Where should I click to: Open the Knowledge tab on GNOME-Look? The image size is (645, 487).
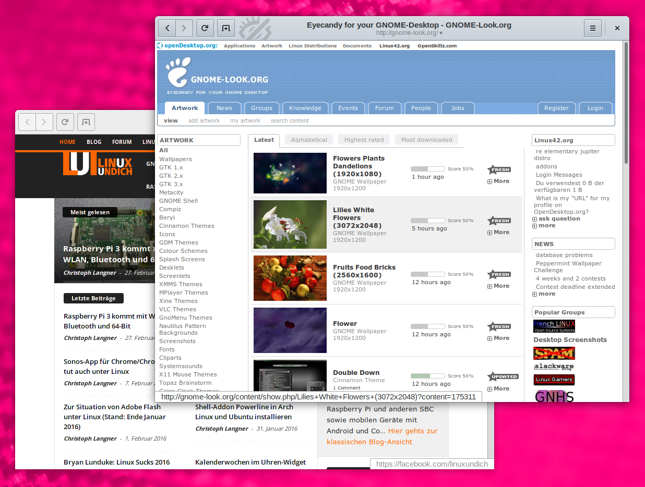coord(305,108)
